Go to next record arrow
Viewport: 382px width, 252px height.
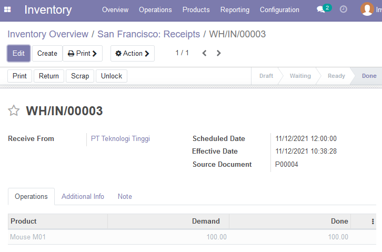218,53
